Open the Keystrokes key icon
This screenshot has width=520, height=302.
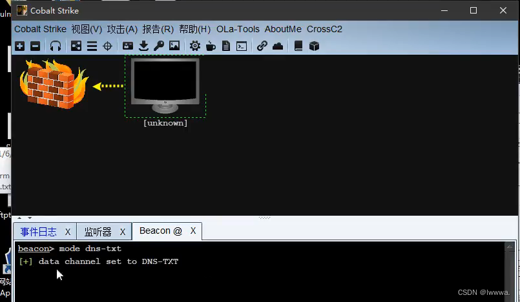pyautogui.click(x=159, y=46)
